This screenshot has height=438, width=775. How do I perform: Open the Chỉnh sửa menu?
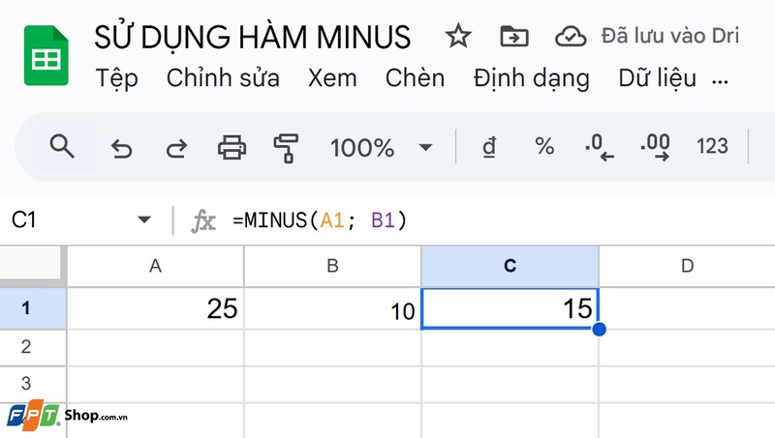pos(223,78)
